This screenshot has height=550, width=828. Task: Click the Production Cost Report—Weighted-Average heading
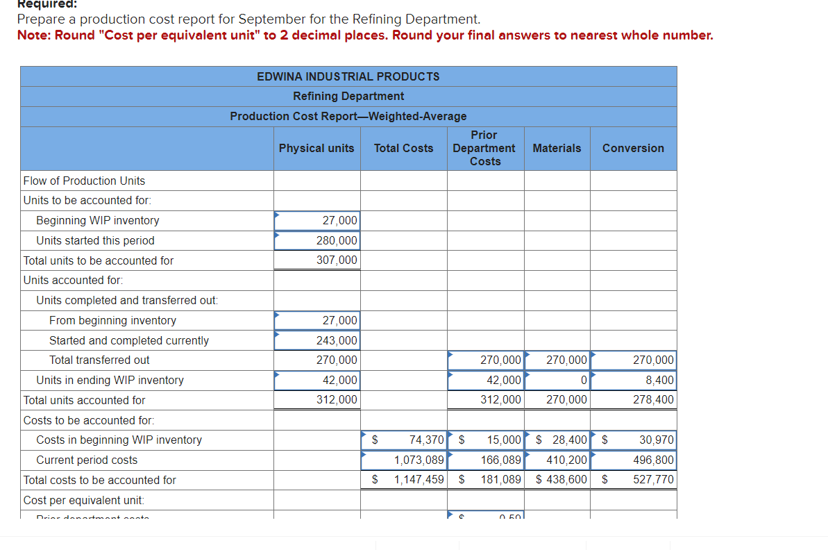pos(348,116)
